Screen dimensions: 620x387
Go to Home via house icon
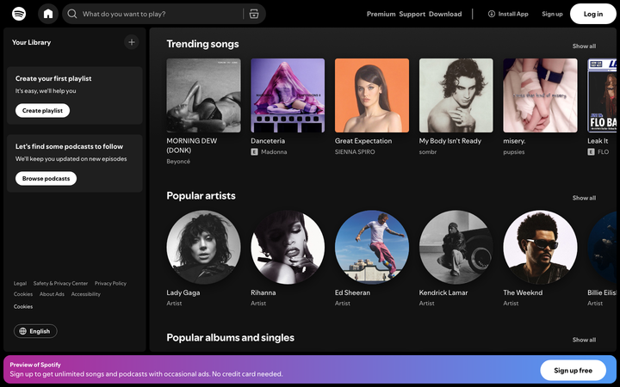pyautogui.click(x=48, y=14)
